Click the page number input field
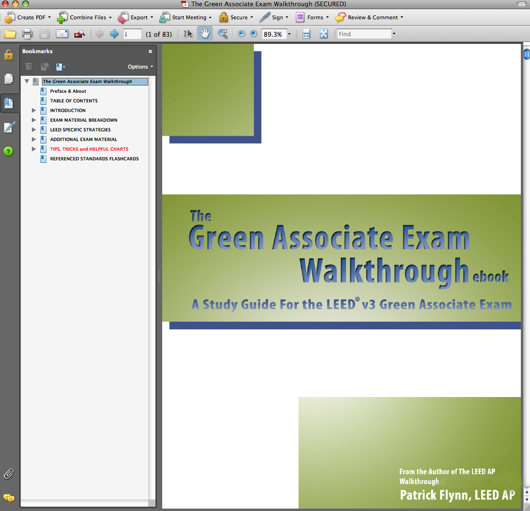530x511 pixels. (x=132, y=34)
